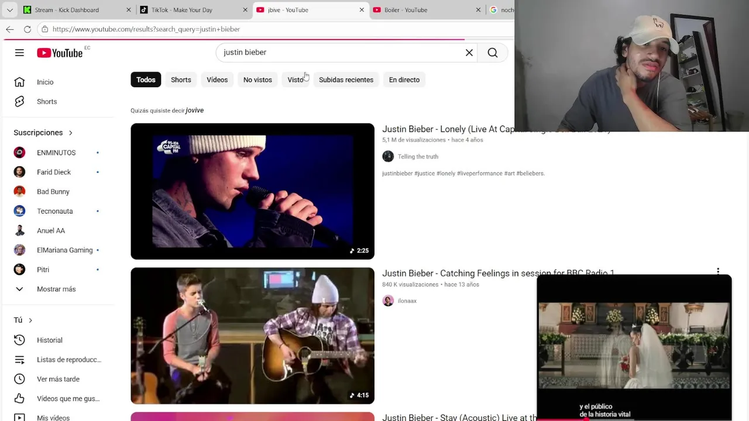Screen dimensions: 749x421
Task: Expand the Tú section chevron
Action: pos(30,320)
